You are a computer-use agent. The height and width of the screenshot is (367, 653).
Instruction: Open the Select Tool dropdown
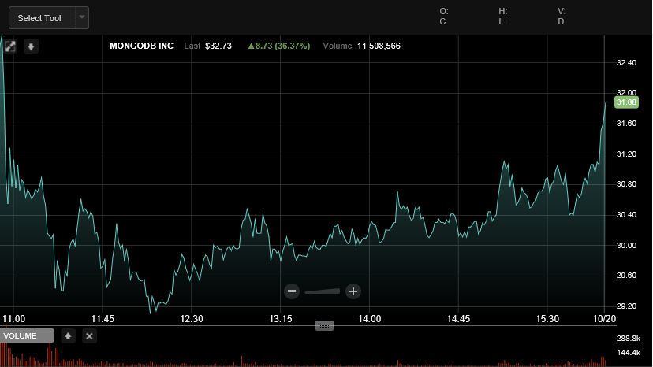tap(49, 18)
